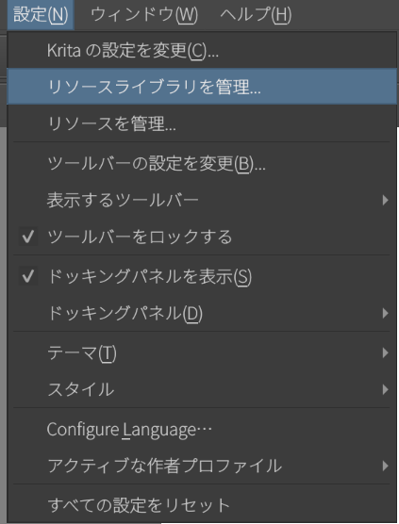Open the ヘルプ(H) menu

(256, 15)
